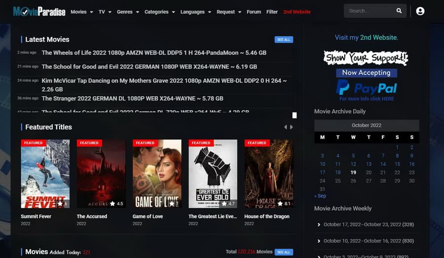Open Kim McVicar Tap Dancing release
This screenshot has width=444, height=258.
tap(164, 85)
